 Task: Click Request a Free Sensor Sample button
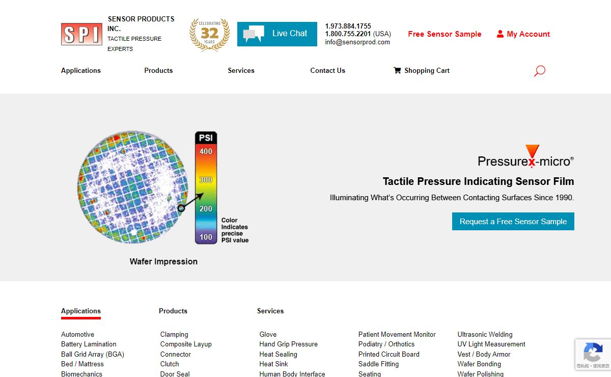513,222
